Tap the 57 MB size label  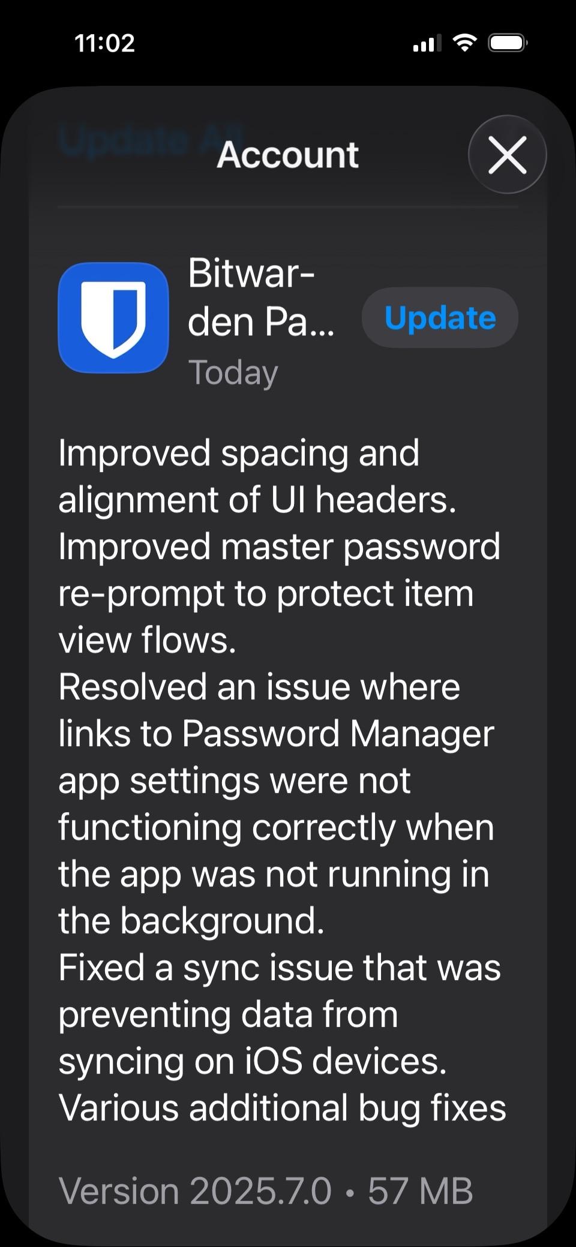pyautogui.click(x=420, y=1191)
